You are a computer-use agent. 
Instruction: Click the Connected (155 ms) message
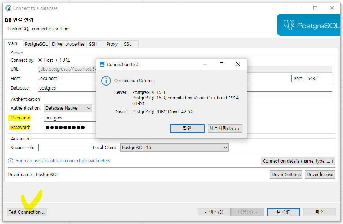(134, 81)
